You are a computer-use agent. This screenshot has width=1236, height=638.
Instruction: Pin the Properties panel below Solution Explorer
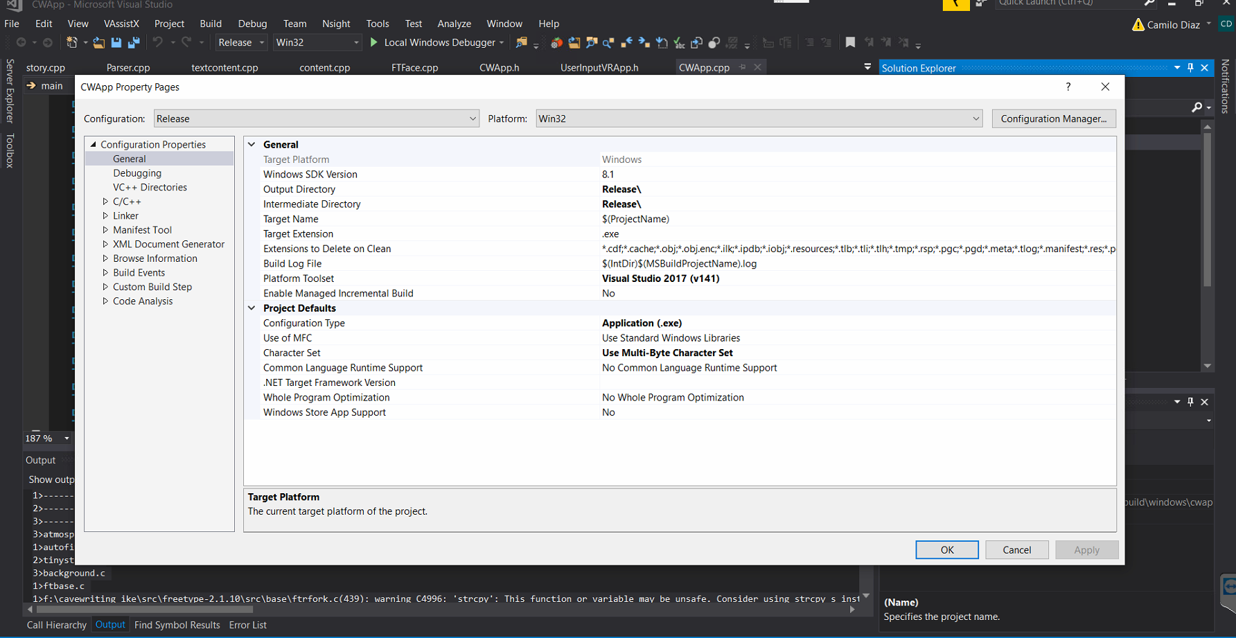(1191, 402)
